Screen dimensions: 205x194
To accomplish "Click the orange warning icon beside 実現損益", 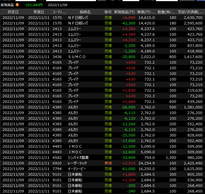I will [17, 5].
